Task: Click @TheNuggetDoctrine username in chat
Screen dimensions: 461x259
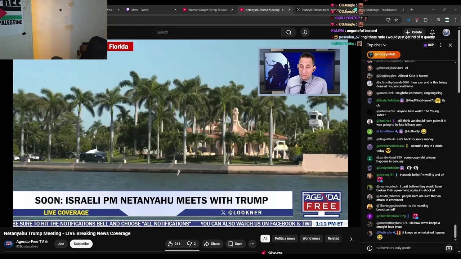Action: point(391,206)
